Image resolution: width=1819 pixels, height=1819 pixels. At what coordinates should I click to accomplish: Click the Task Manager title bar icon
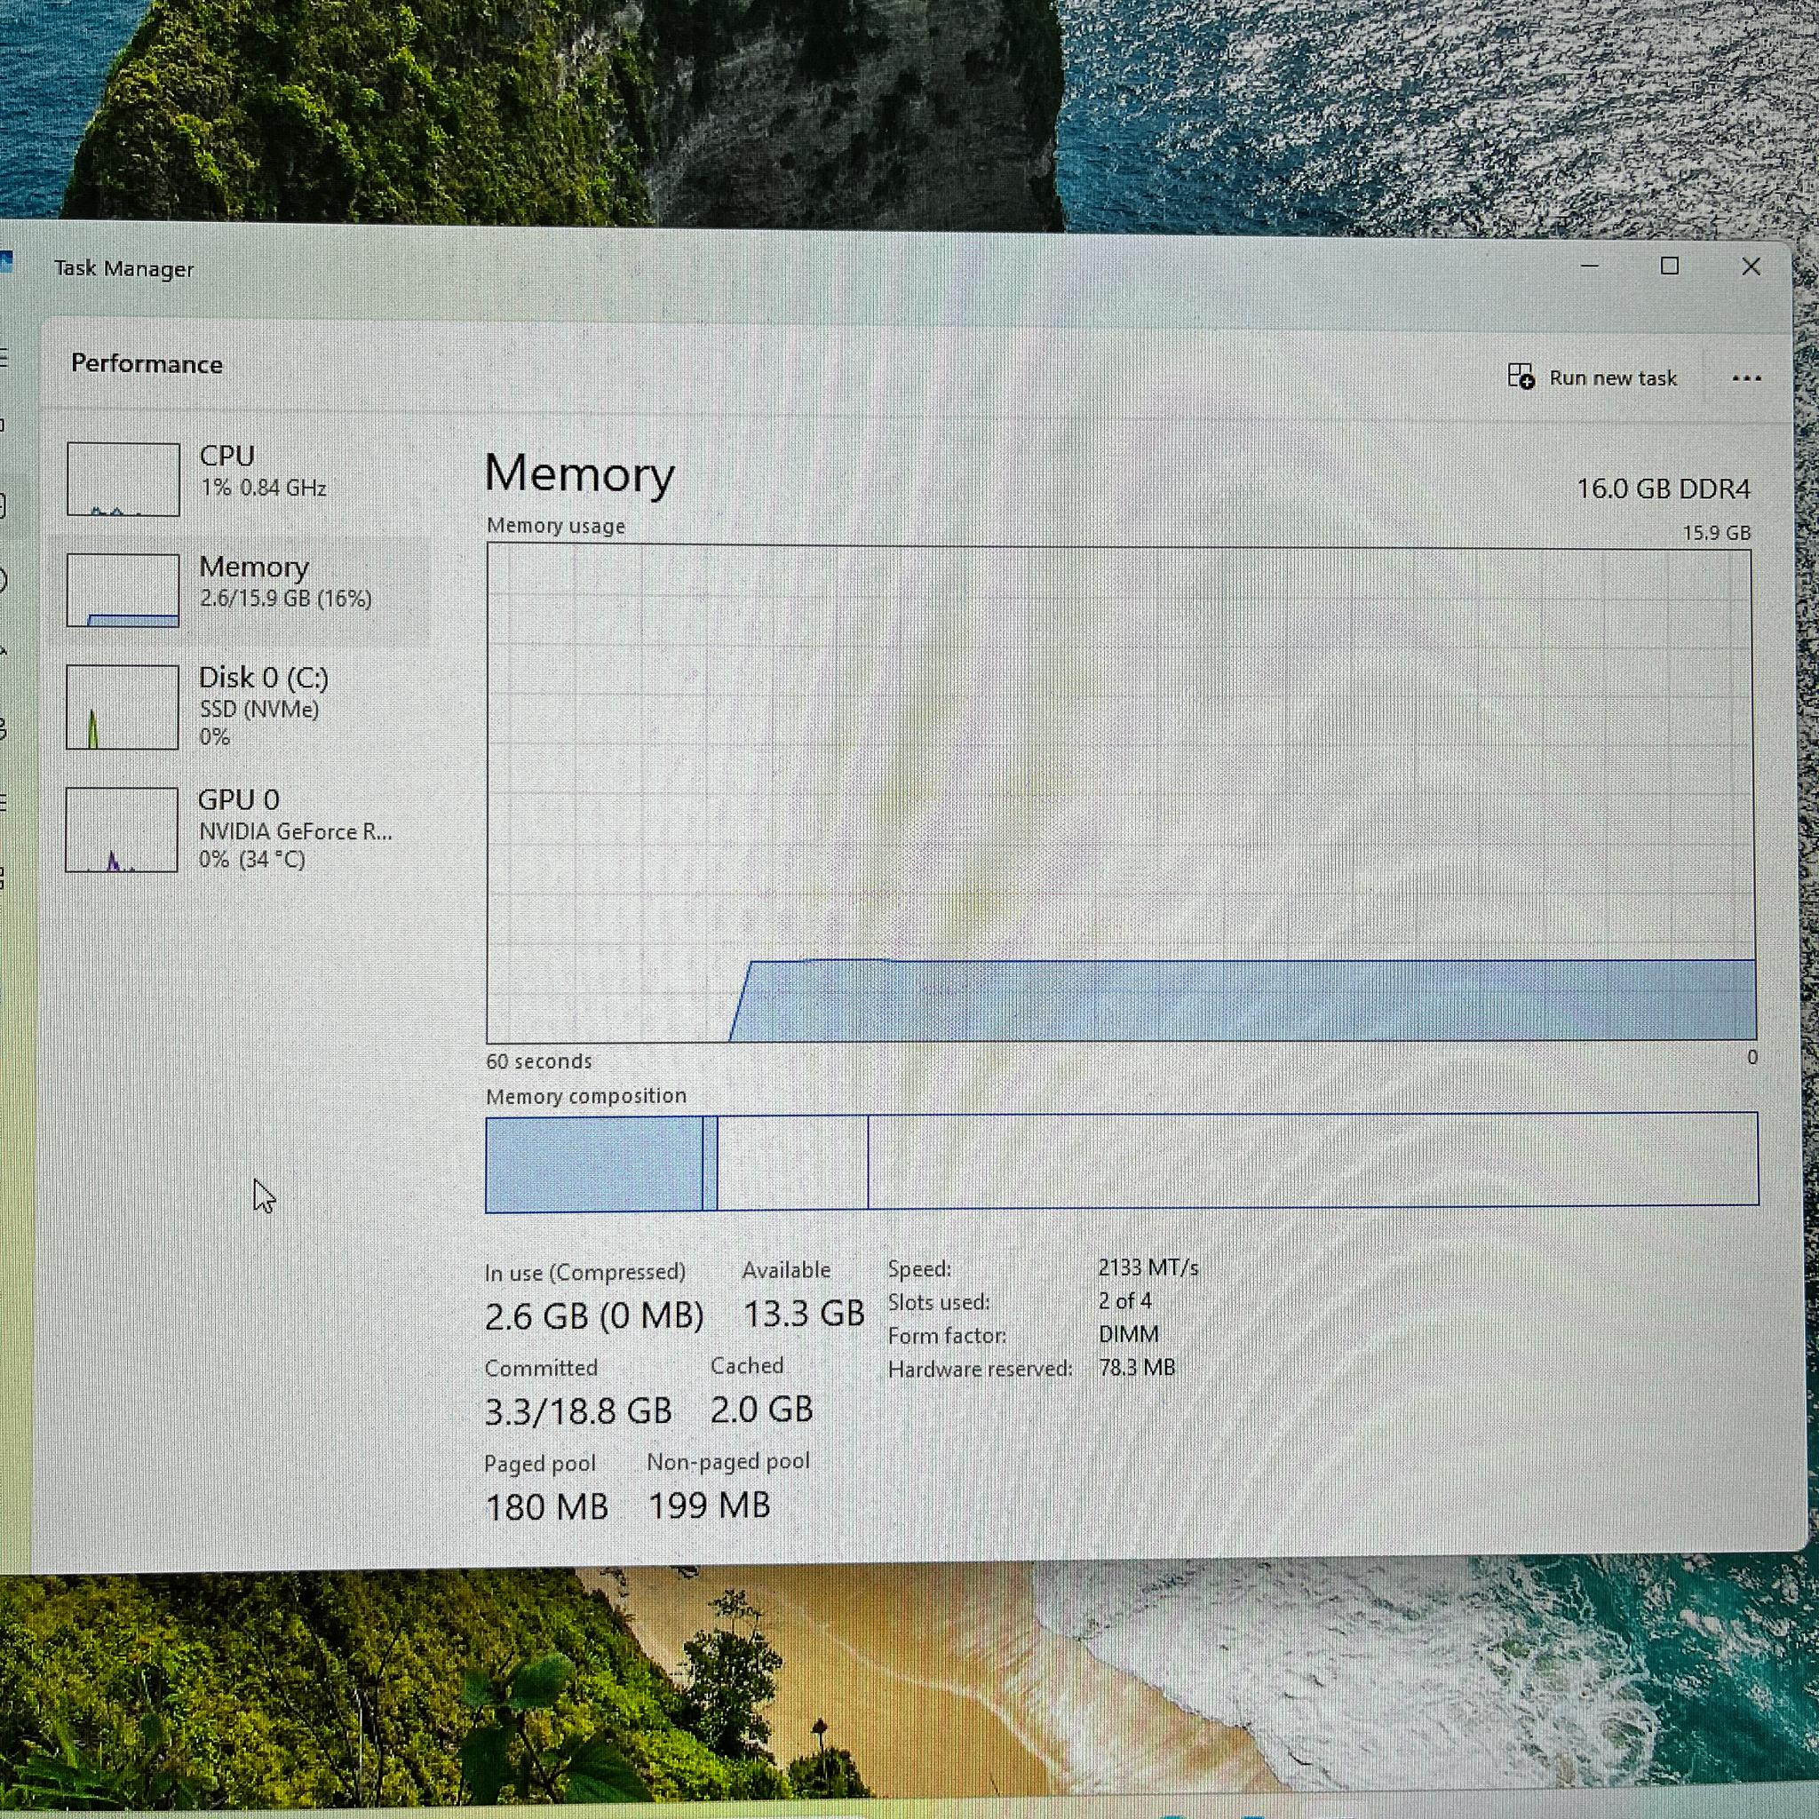click(5, 261)
